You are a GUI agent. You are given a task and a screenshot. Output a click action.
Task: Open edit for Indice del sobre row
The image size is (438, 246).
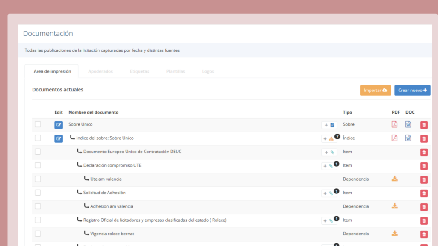[59, 138]
